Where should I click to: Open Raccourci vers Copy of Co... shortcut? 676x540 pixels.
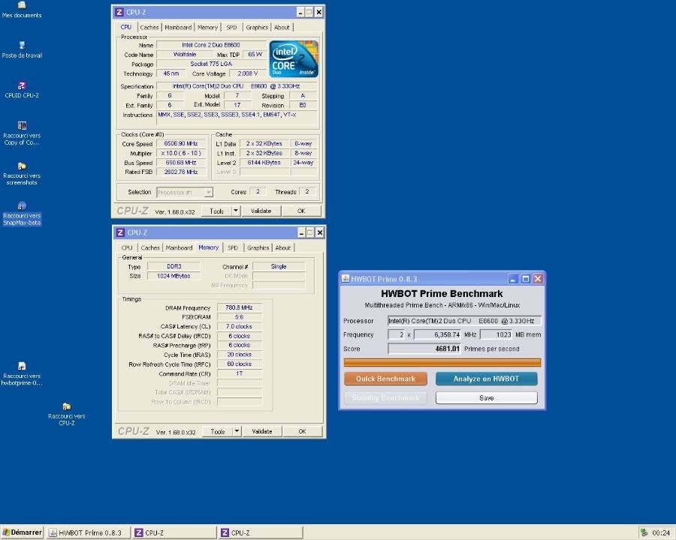pos(22,133)
